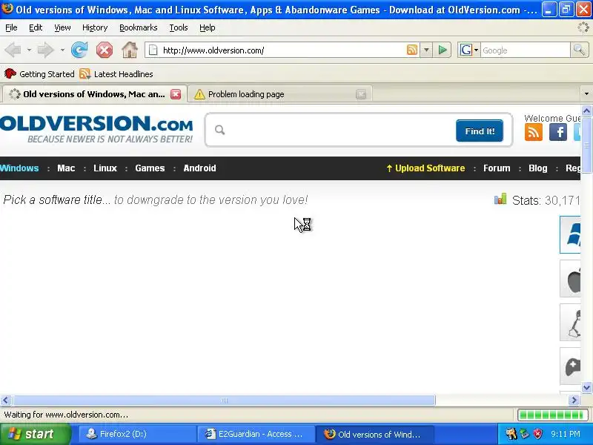The width and height of the screenshot is (593, 445).
Task: Open the Facebook icon on OldVersion page
Action: 558,132
